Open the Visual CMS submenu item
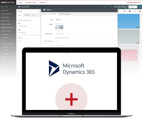This screenshot has width=142, height=121. [x=6, y=50]
